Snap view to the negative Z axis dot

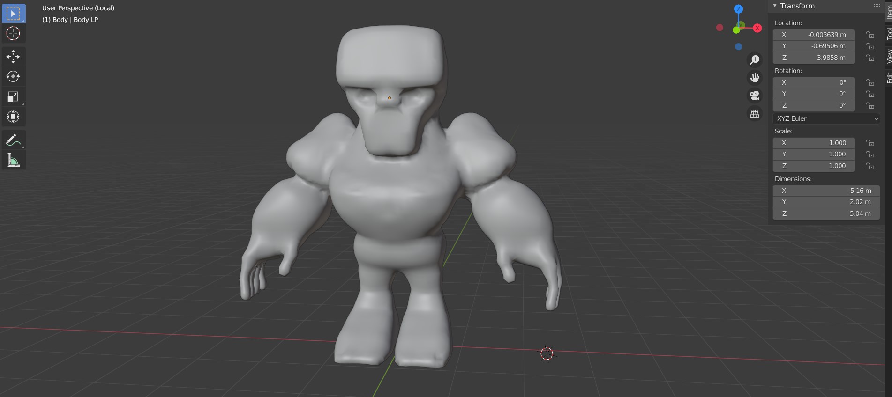(x=739, y=46)
